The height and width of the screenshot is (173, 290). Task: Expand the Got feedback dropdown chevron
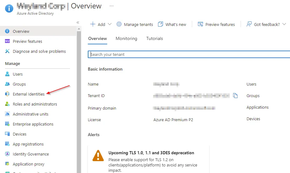click(x=284, y=24)
